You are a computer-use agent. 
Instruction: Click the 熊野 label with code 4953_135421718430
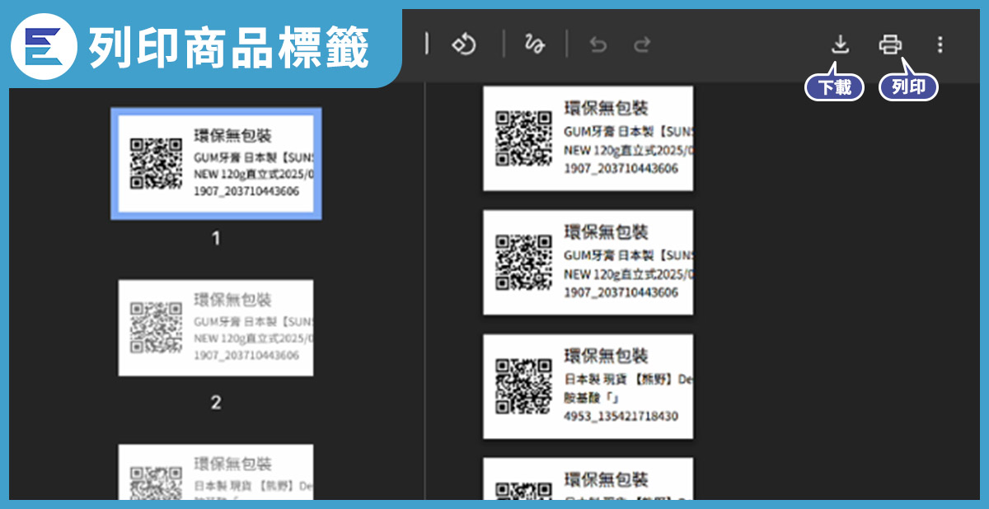click(x=588, y=385)
